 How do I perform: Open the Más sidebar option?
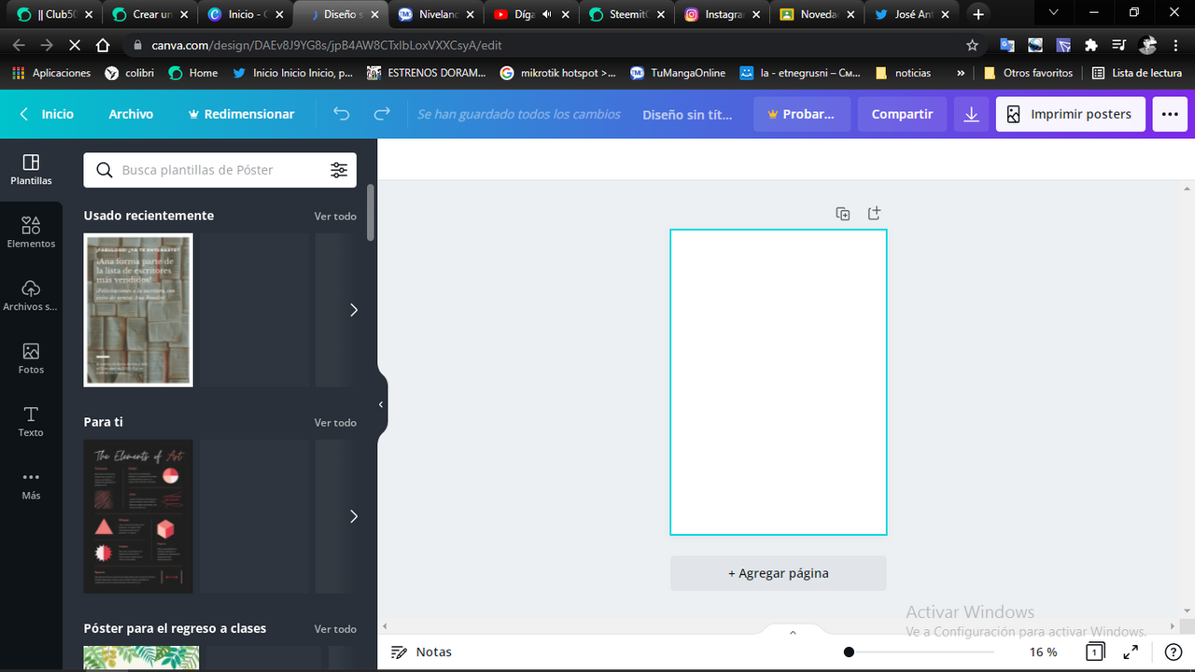(x=31, y=484)
